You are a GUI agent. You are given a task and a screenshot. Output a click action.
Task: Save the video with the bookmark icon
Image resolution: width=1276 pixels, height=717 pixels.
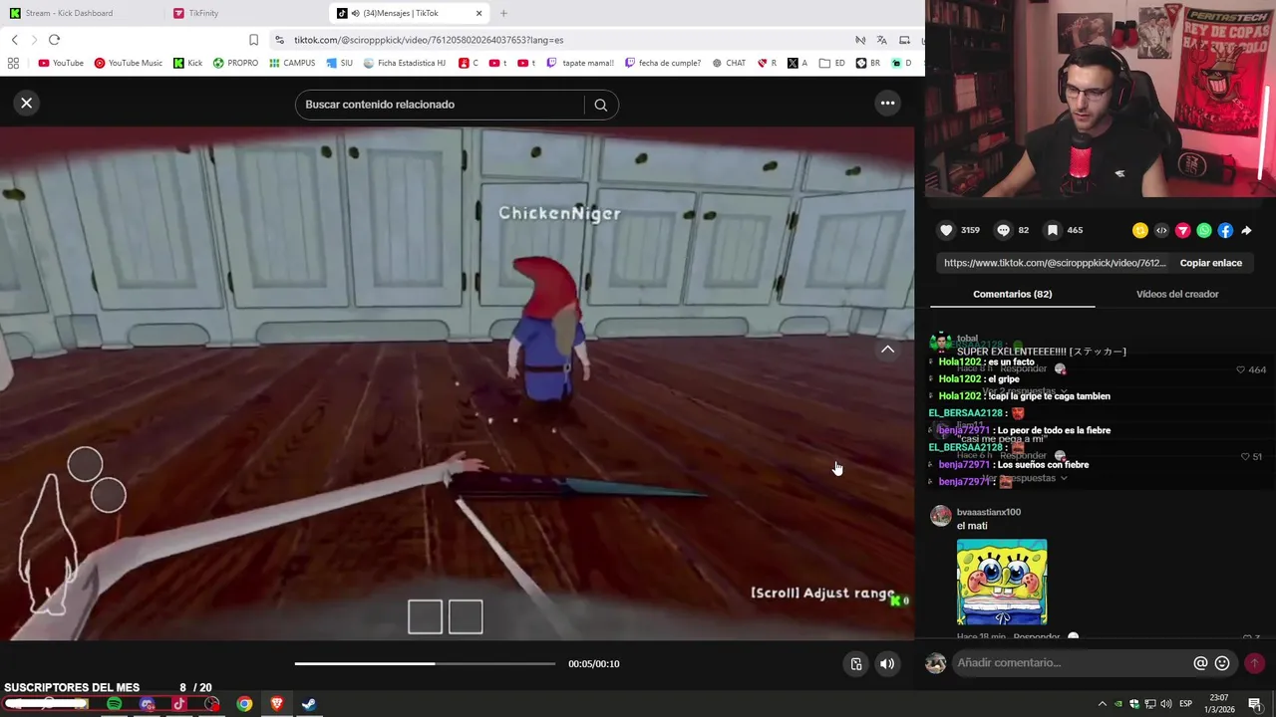(x=1052, y=230)
